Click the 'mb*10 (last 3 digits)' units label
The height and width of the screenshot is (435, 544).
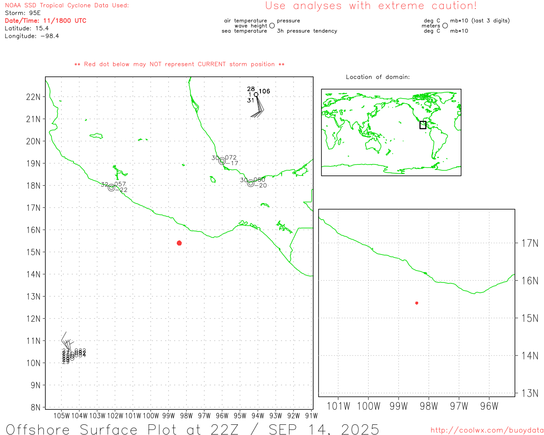click(x=480, y=21)
